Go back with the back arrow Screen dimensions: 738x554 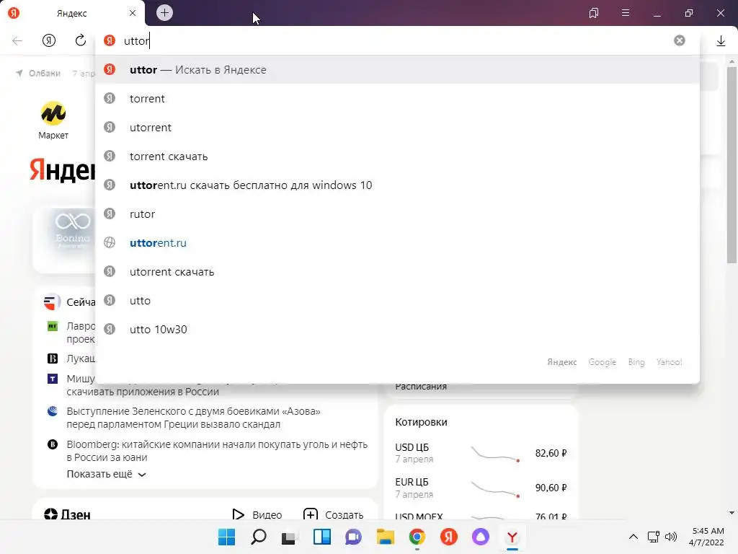17,40
